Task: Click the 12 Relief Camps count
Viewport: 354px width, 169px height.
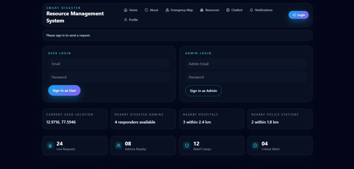Action: coord(196,144)
